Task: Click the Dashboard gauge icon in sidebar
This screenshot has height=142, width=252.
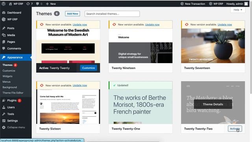Action: coord(4,13)
